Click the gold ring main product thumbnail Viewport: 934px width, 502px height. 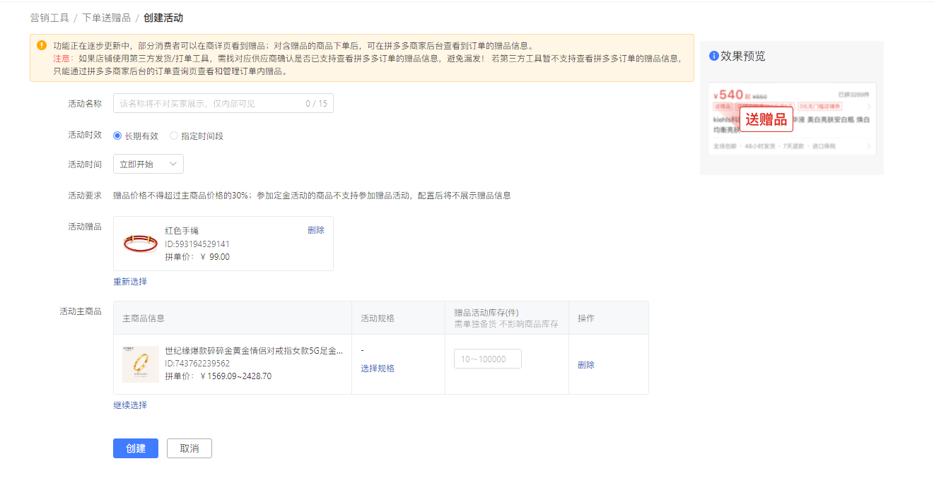pyautogui.click(x=140, y=364)
